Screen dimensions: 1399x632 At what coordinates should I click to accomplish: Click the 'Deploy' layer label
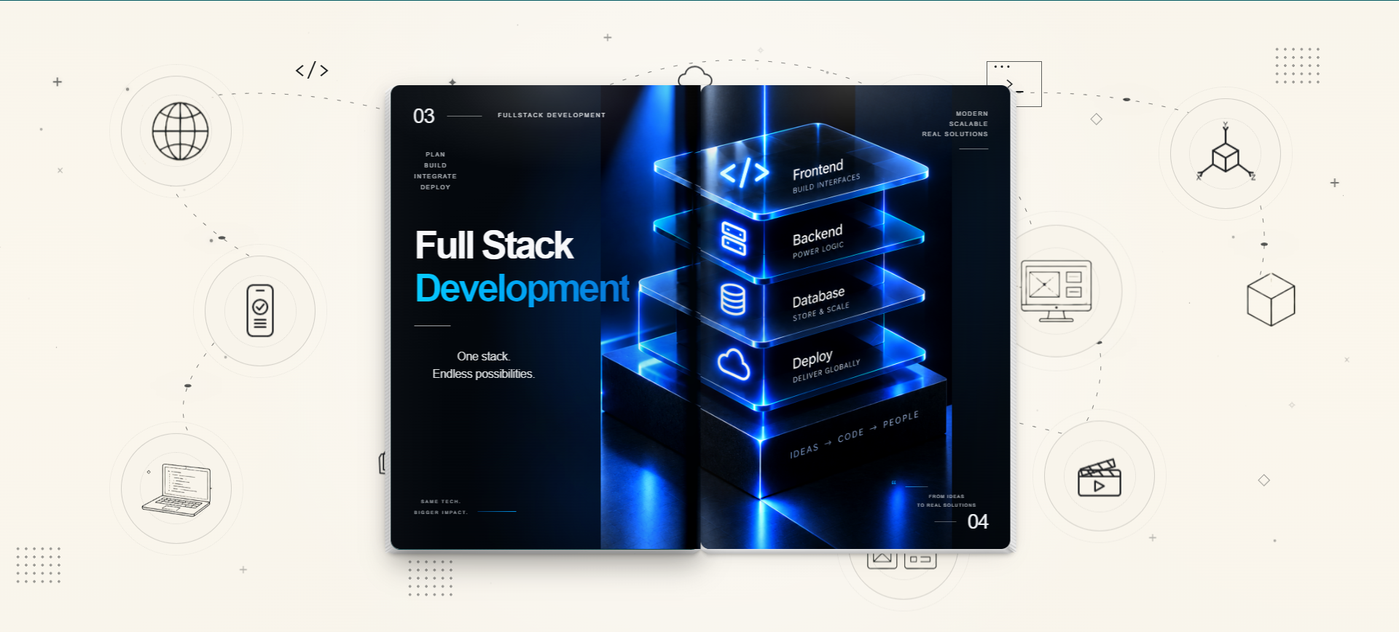tap(812, 360)
